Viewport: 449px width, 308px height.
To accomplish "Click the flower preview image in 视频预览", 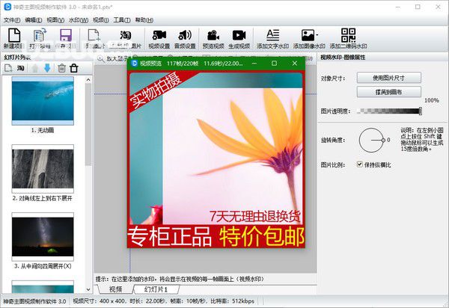I will tap(216, 159).
